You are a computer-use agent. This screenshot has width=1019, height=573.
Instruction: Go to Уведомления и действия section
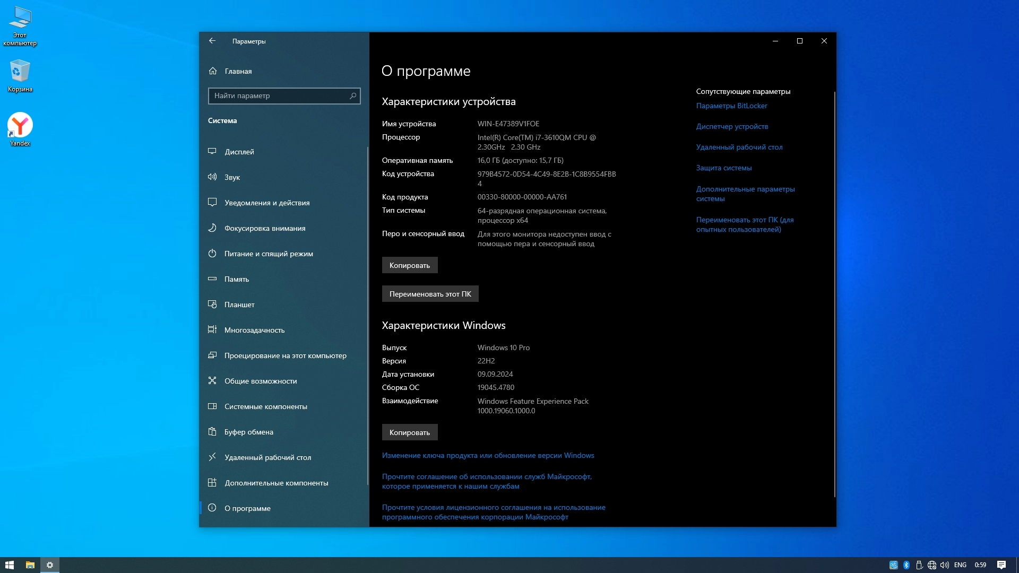pos(266,203)
